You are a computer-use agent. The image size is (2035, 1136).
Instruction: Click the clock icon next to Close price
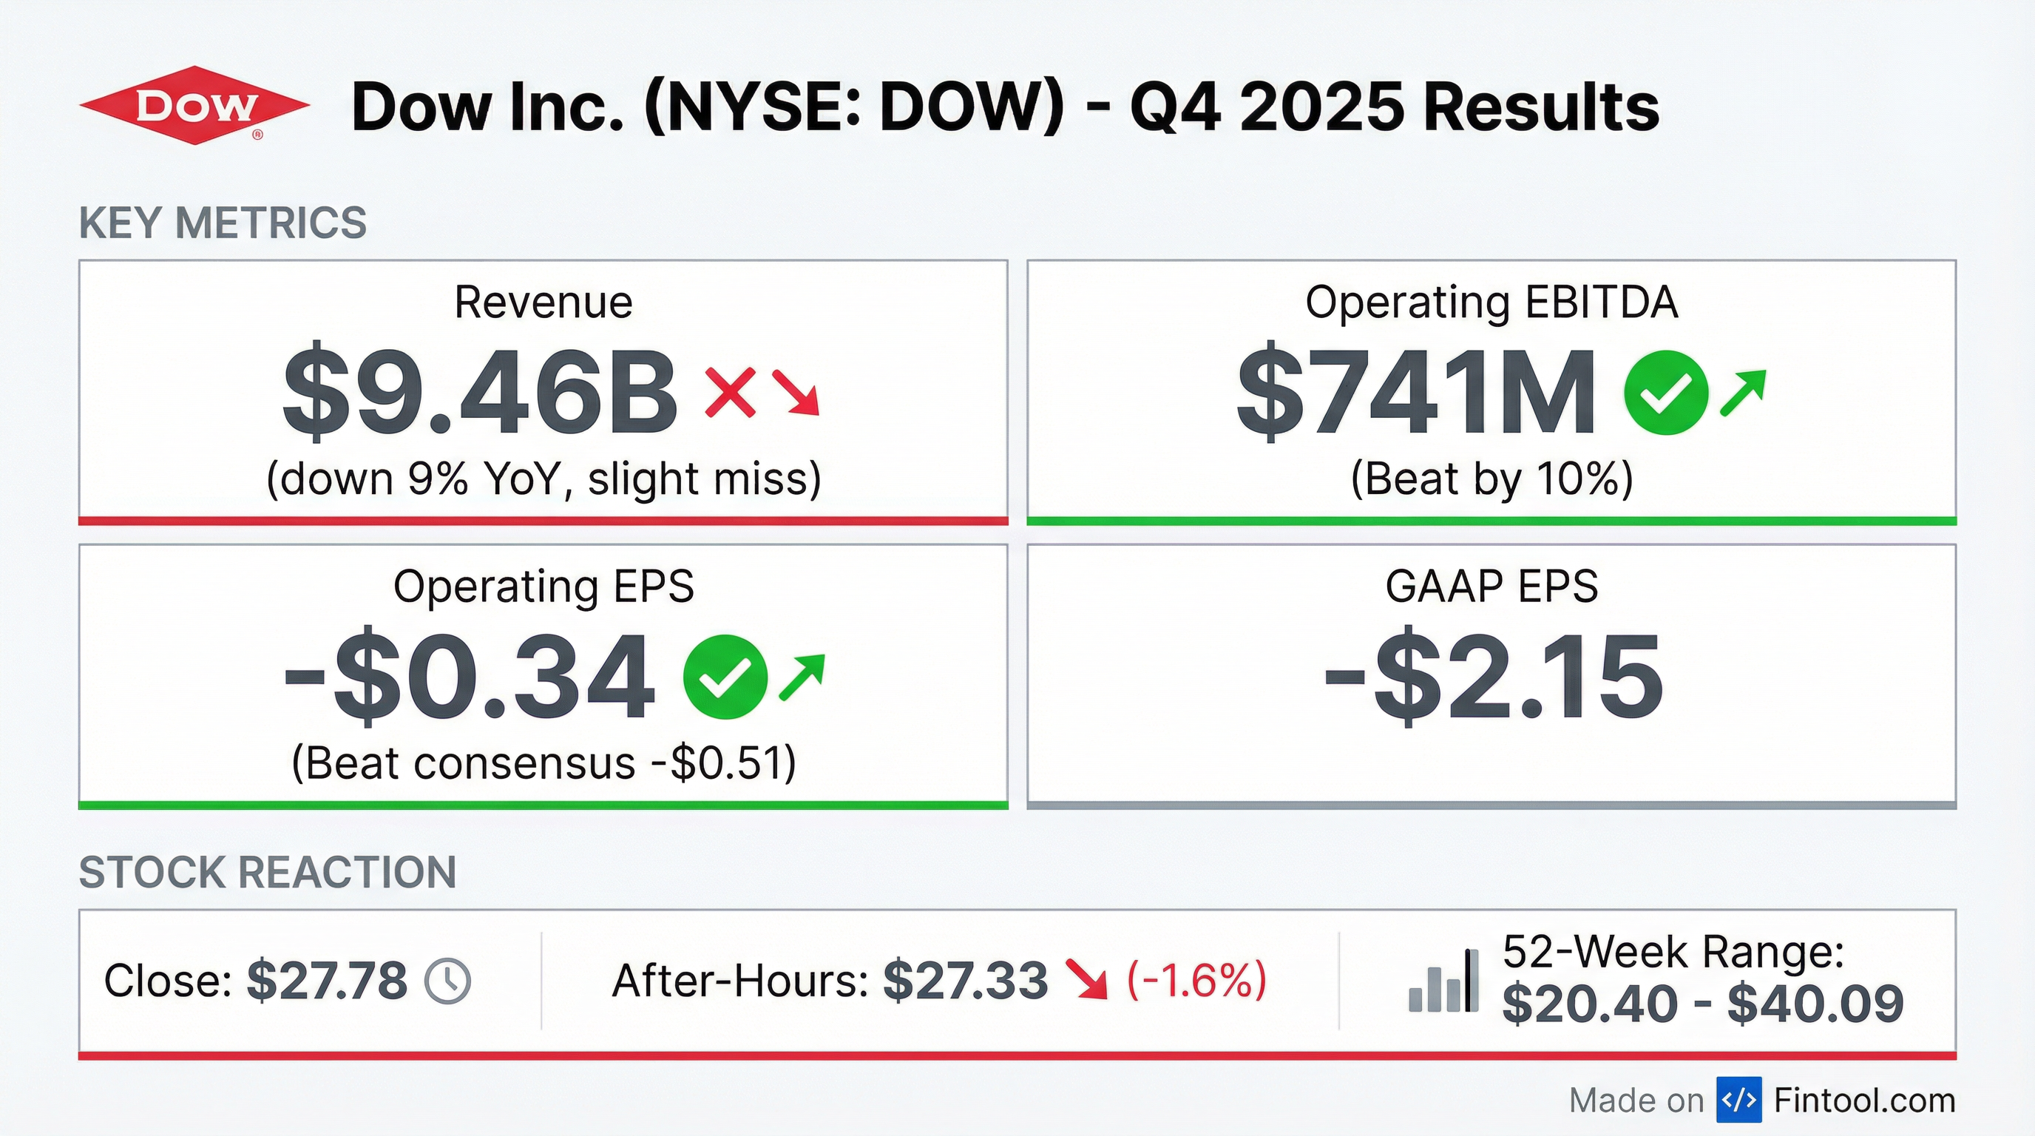[447, 981]
